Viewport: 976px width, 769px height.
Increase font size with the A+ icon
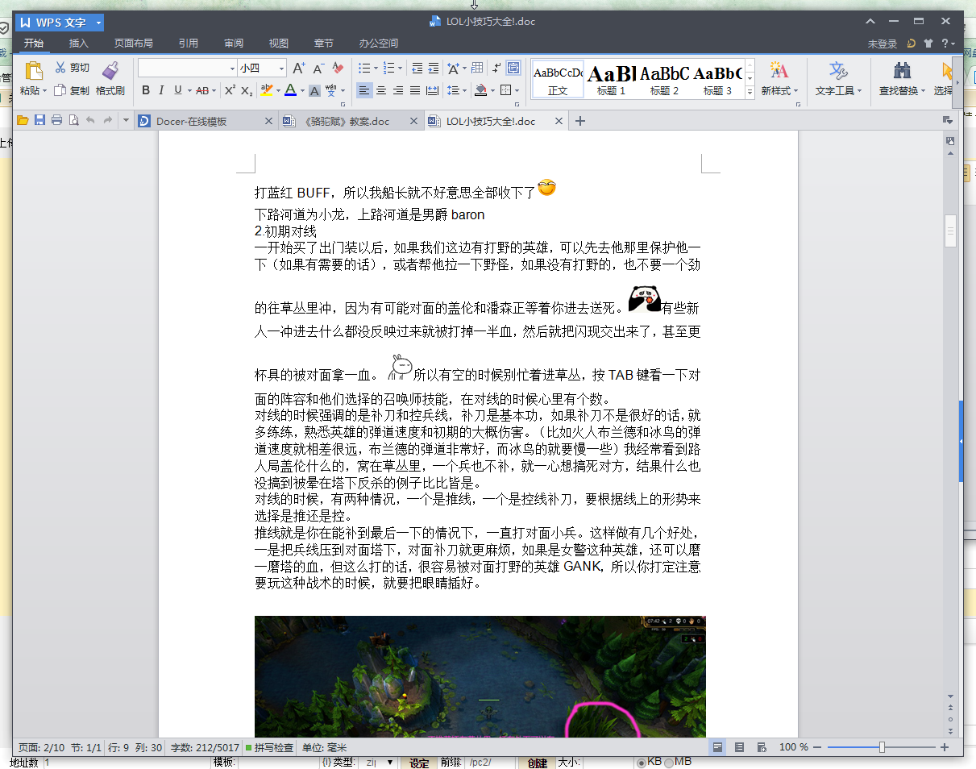pyautogui.click(x=298, y=69)
